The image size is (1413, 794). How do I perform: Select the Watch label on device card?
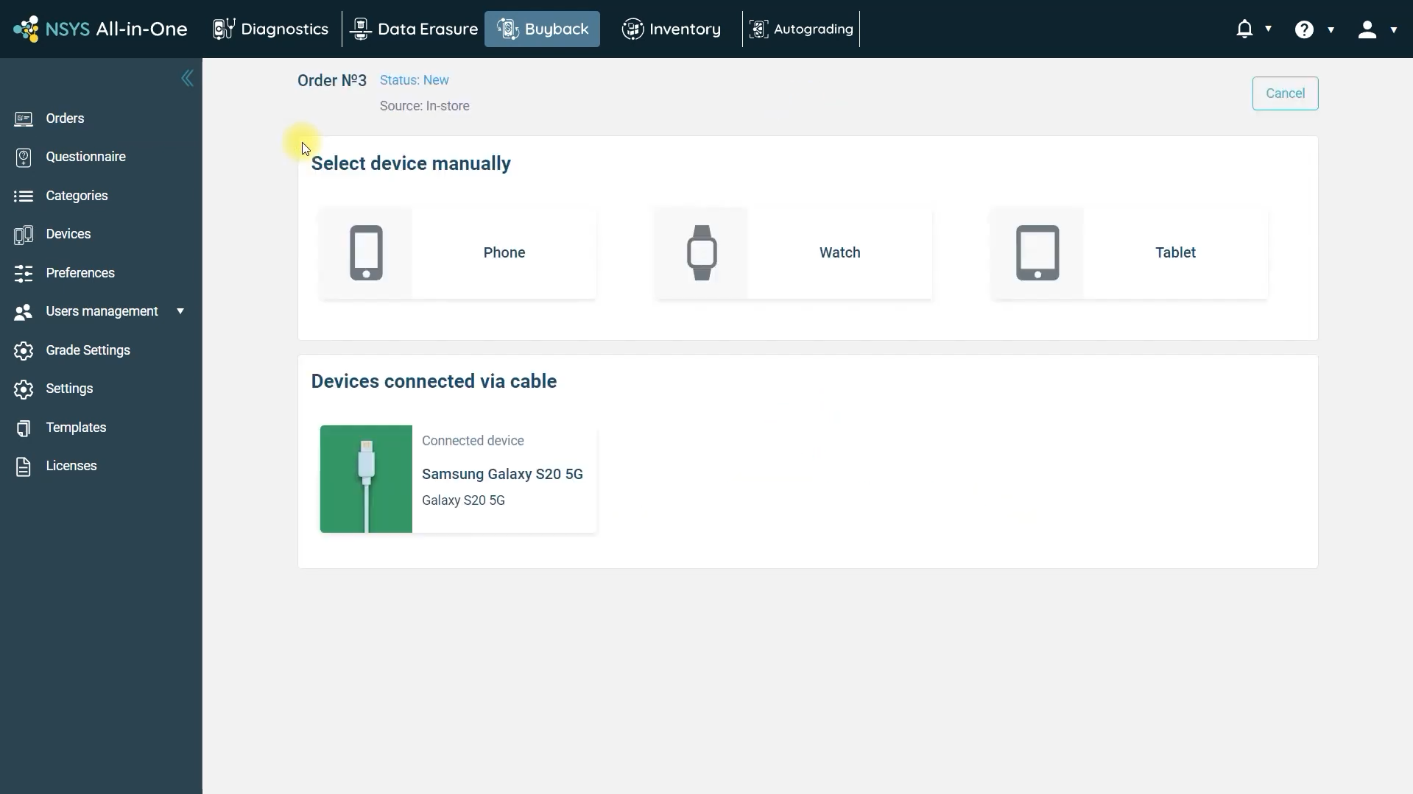tap(839, 252)
